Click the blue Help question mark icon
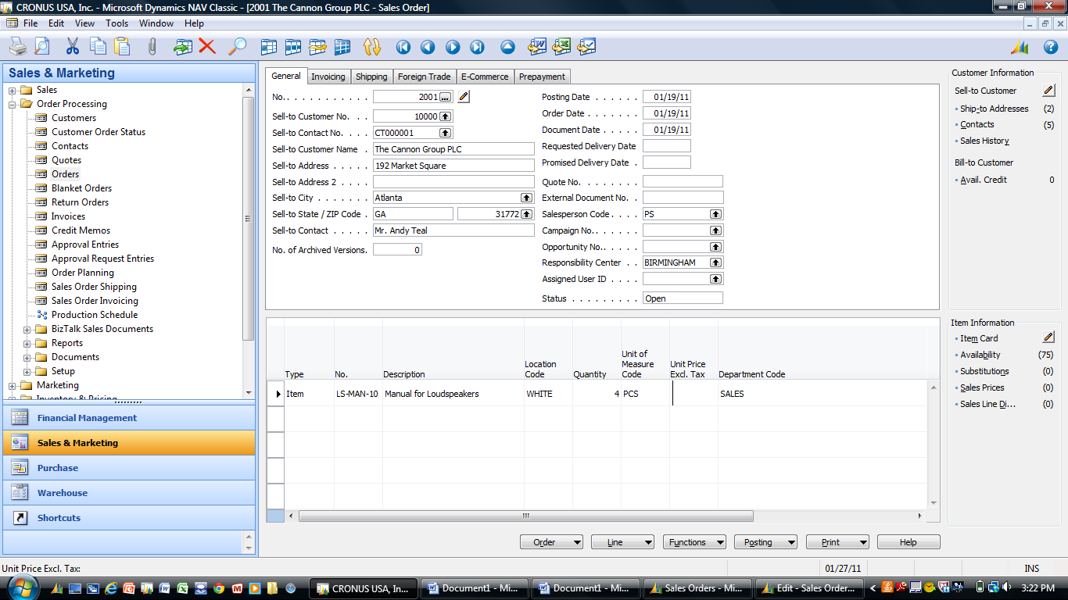 tap(1050, 47)
